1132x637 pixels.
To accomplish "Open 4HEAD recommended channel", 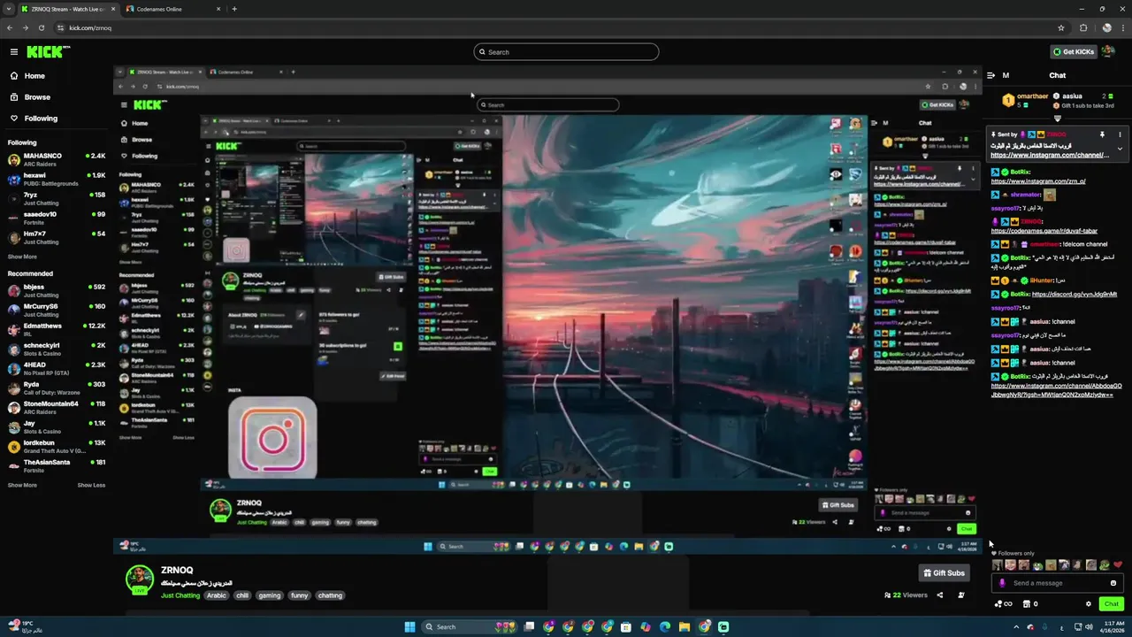I will point(57,369).
